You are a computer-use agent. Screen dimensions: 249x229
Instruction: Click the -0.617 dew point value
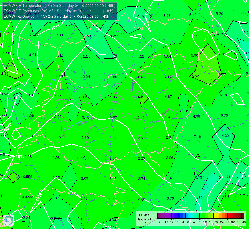point(55,218)
